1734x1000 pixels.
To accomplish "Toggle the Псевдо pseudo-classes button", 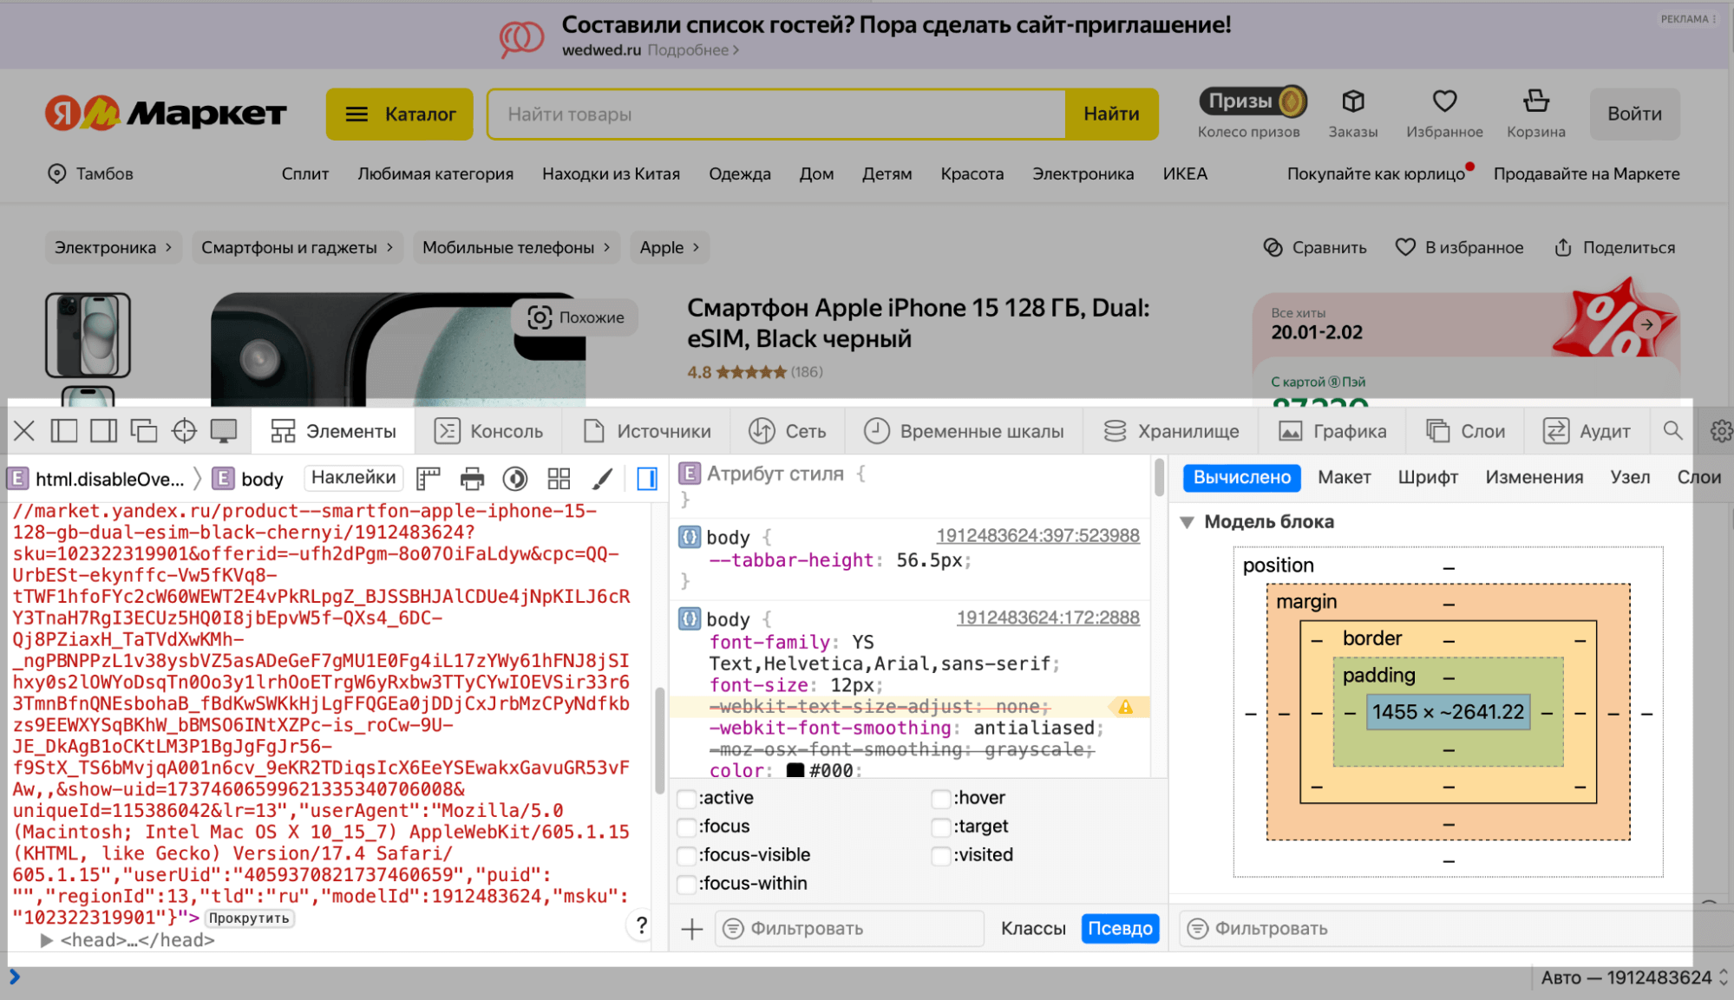I will pyautogui.click(x=1120, y=929).
